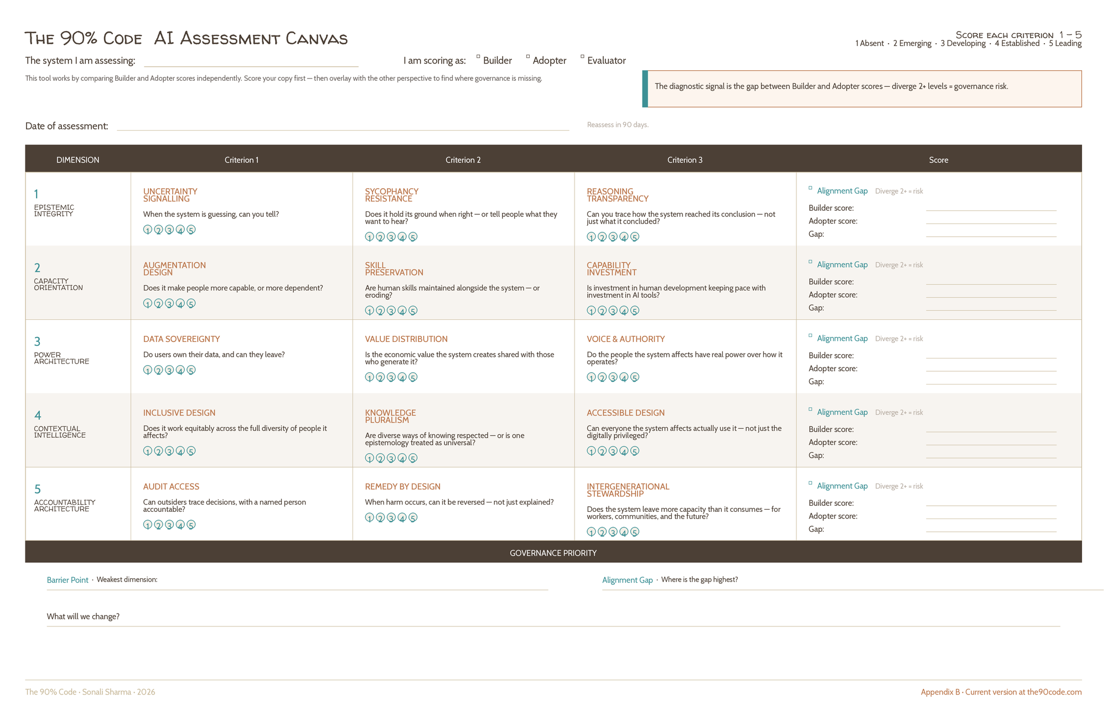Viewport: 1107px width, 716px height.
Task: Click the 'Criterion 2' column header
Action: (463, 160)
